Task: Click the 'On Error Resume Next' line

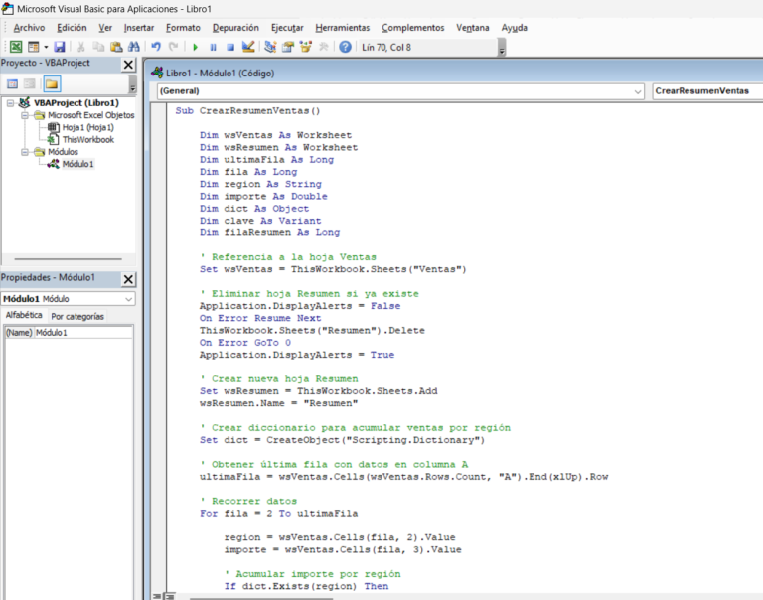Action: (x=260, y=318)
